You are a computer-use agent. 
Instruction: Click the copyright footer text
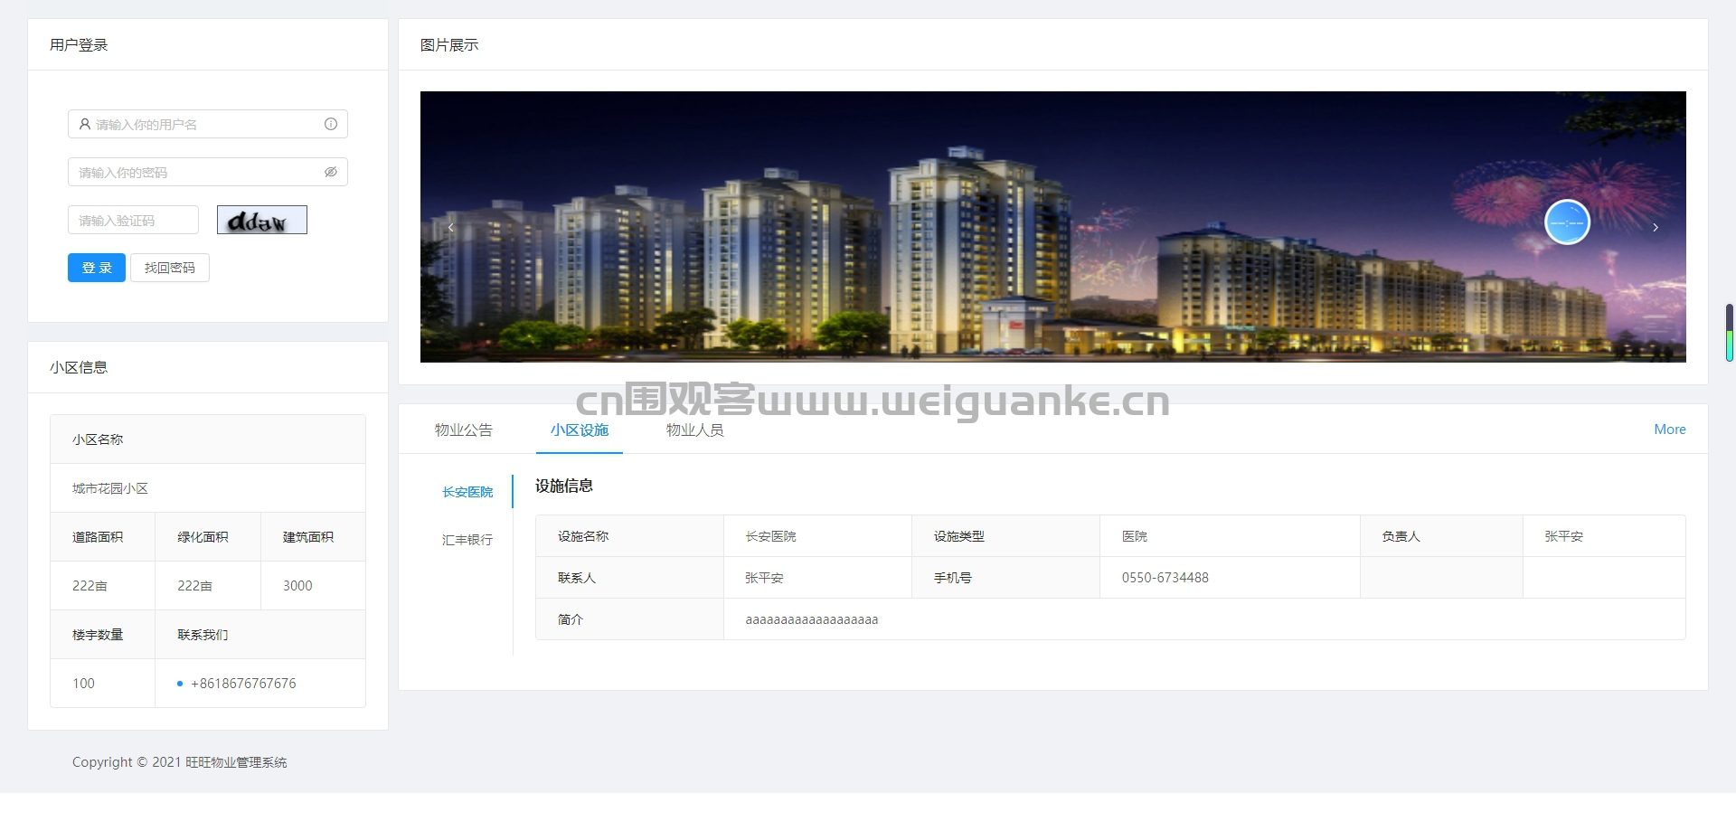[x=179, y=762]
